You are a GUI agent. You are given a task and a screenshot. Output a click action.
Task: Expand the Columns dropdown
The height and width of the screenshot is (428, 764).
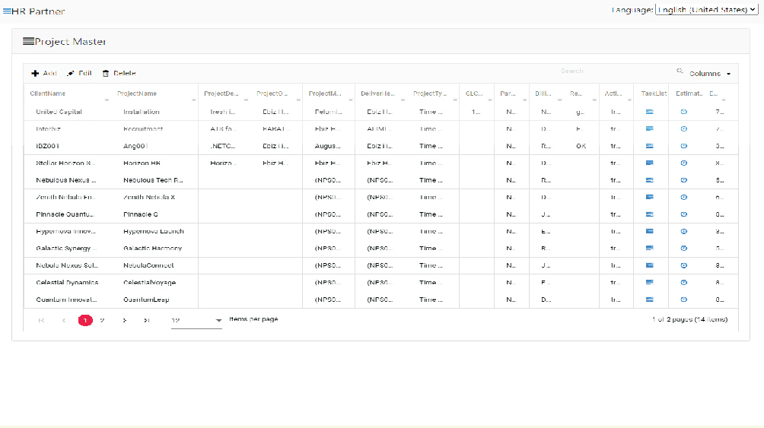click(710, 74)
